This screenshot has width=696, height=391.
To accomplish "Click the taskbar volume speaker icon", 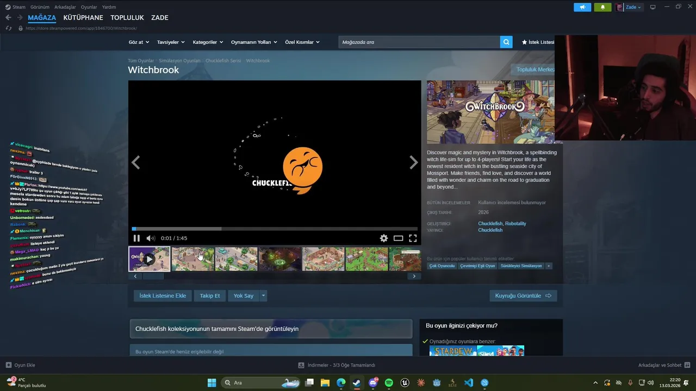I will coord(651,382).
